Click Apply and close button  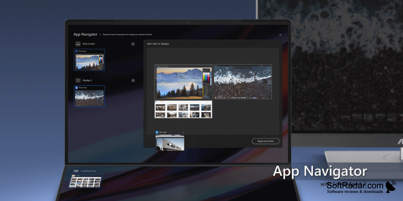pyautogui.click(x=266, y=141)
